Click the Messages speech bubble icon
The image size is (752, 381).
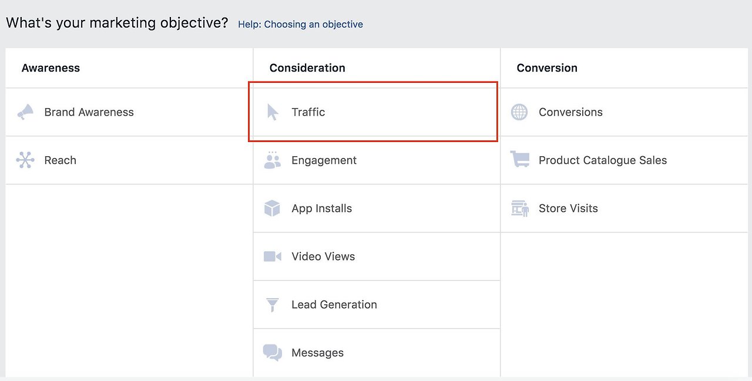(x=272, y=352)
